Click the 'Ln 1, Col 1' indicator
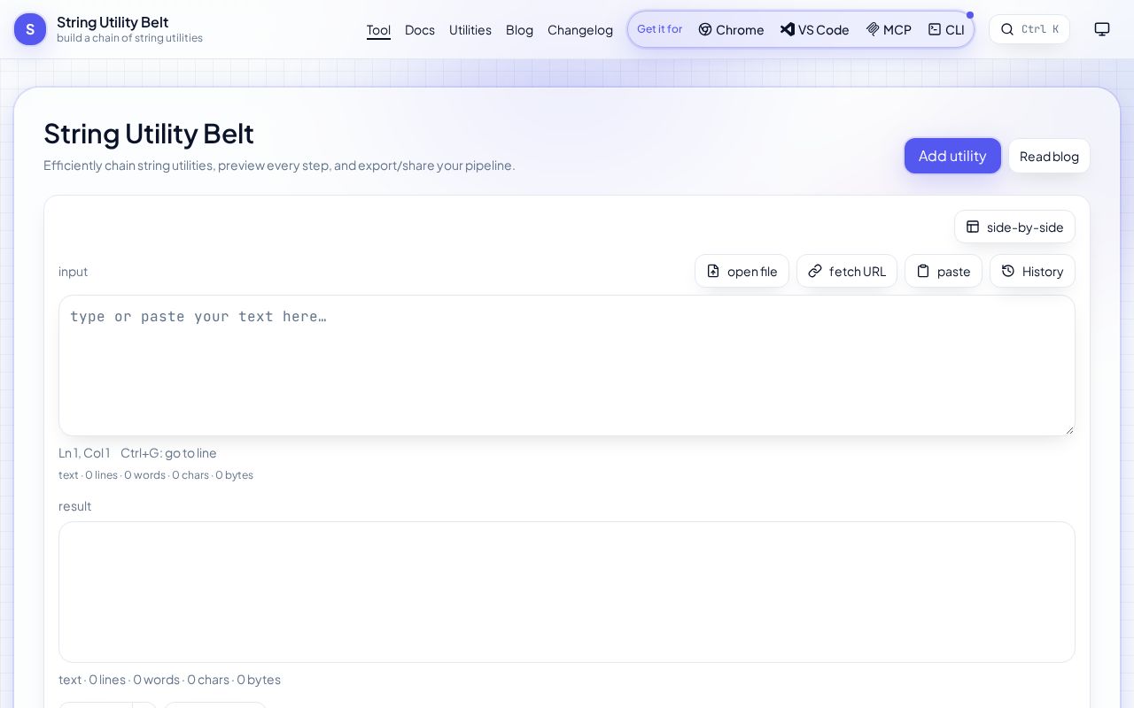The image size is (1134, 708). (x=84, y=452)
